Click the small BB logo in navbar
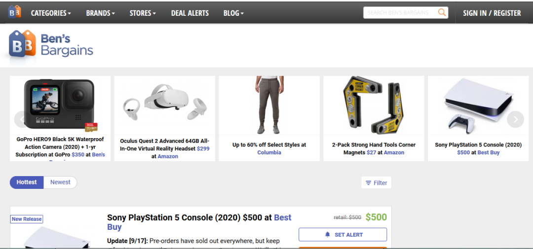This screenshot has width=533, height=249. click(x=14, y=12)
